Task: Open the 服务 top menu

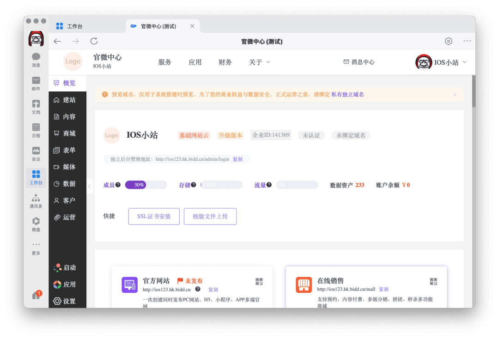Action: point(165,62)
